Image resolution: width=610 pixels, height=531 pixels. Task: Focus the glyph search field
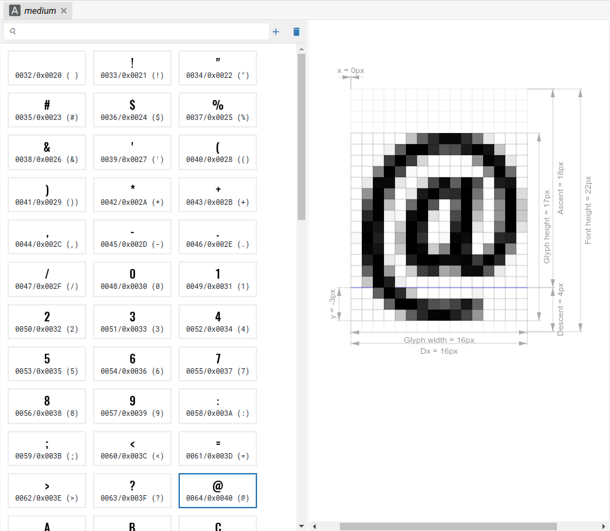point(136,31)
